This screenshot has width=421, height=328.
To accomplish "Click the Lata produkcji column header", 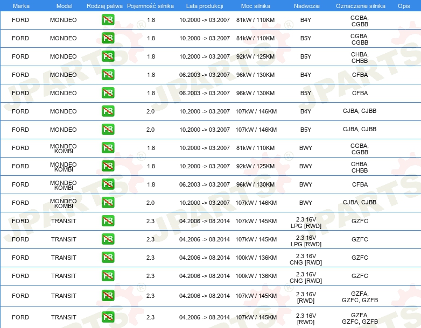I will [x=205, y=6].
